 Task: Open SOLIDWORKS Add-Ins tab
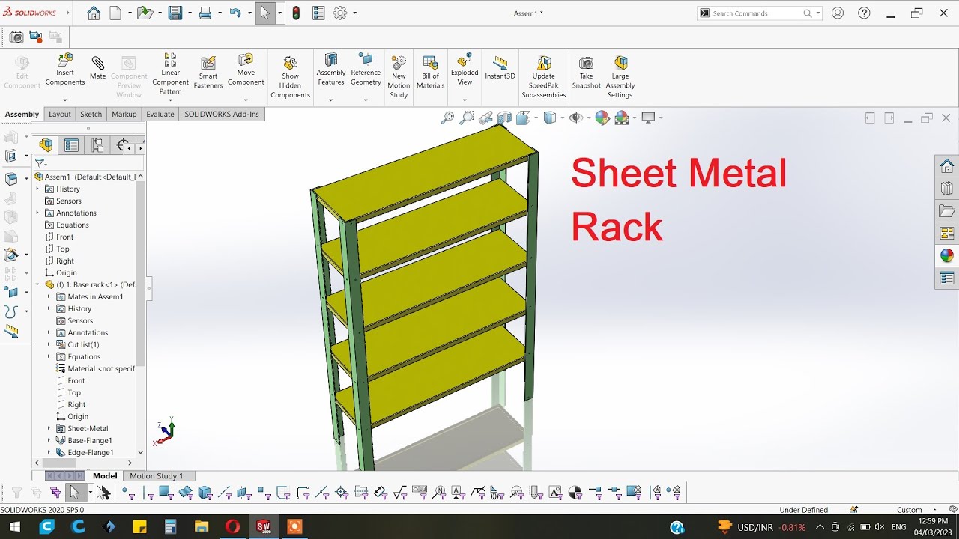pos(222,114)
